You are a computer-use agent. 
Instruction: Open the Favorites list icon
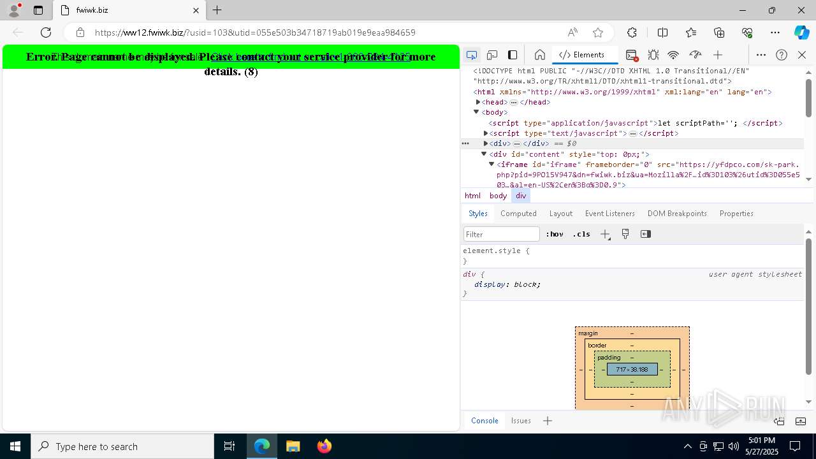pyautogui.click(x=691, y=33)
